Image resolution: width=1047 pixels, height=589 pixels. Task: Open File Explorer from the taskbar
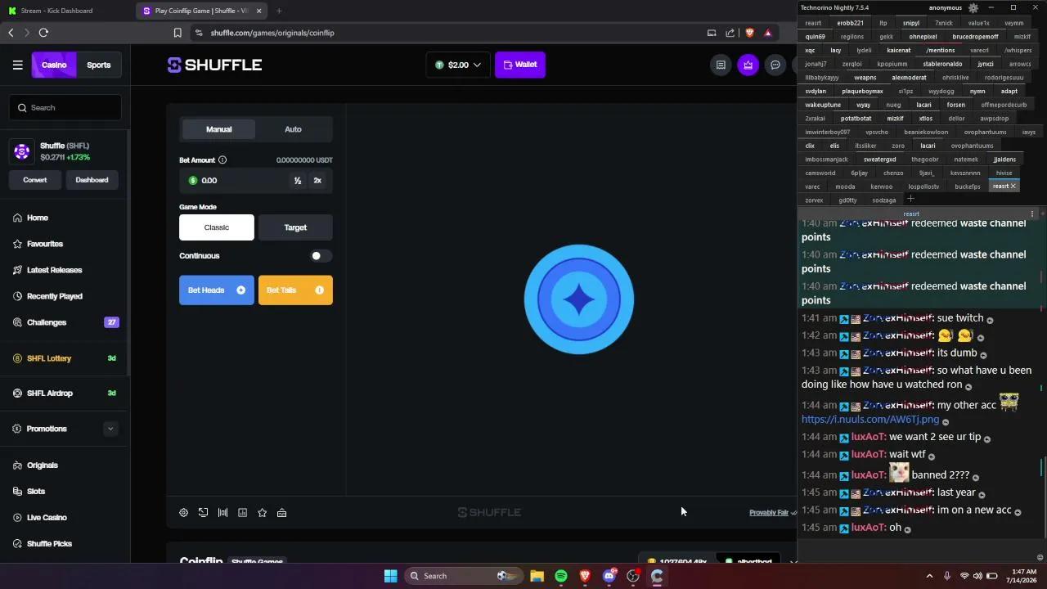tap(537, 576)
